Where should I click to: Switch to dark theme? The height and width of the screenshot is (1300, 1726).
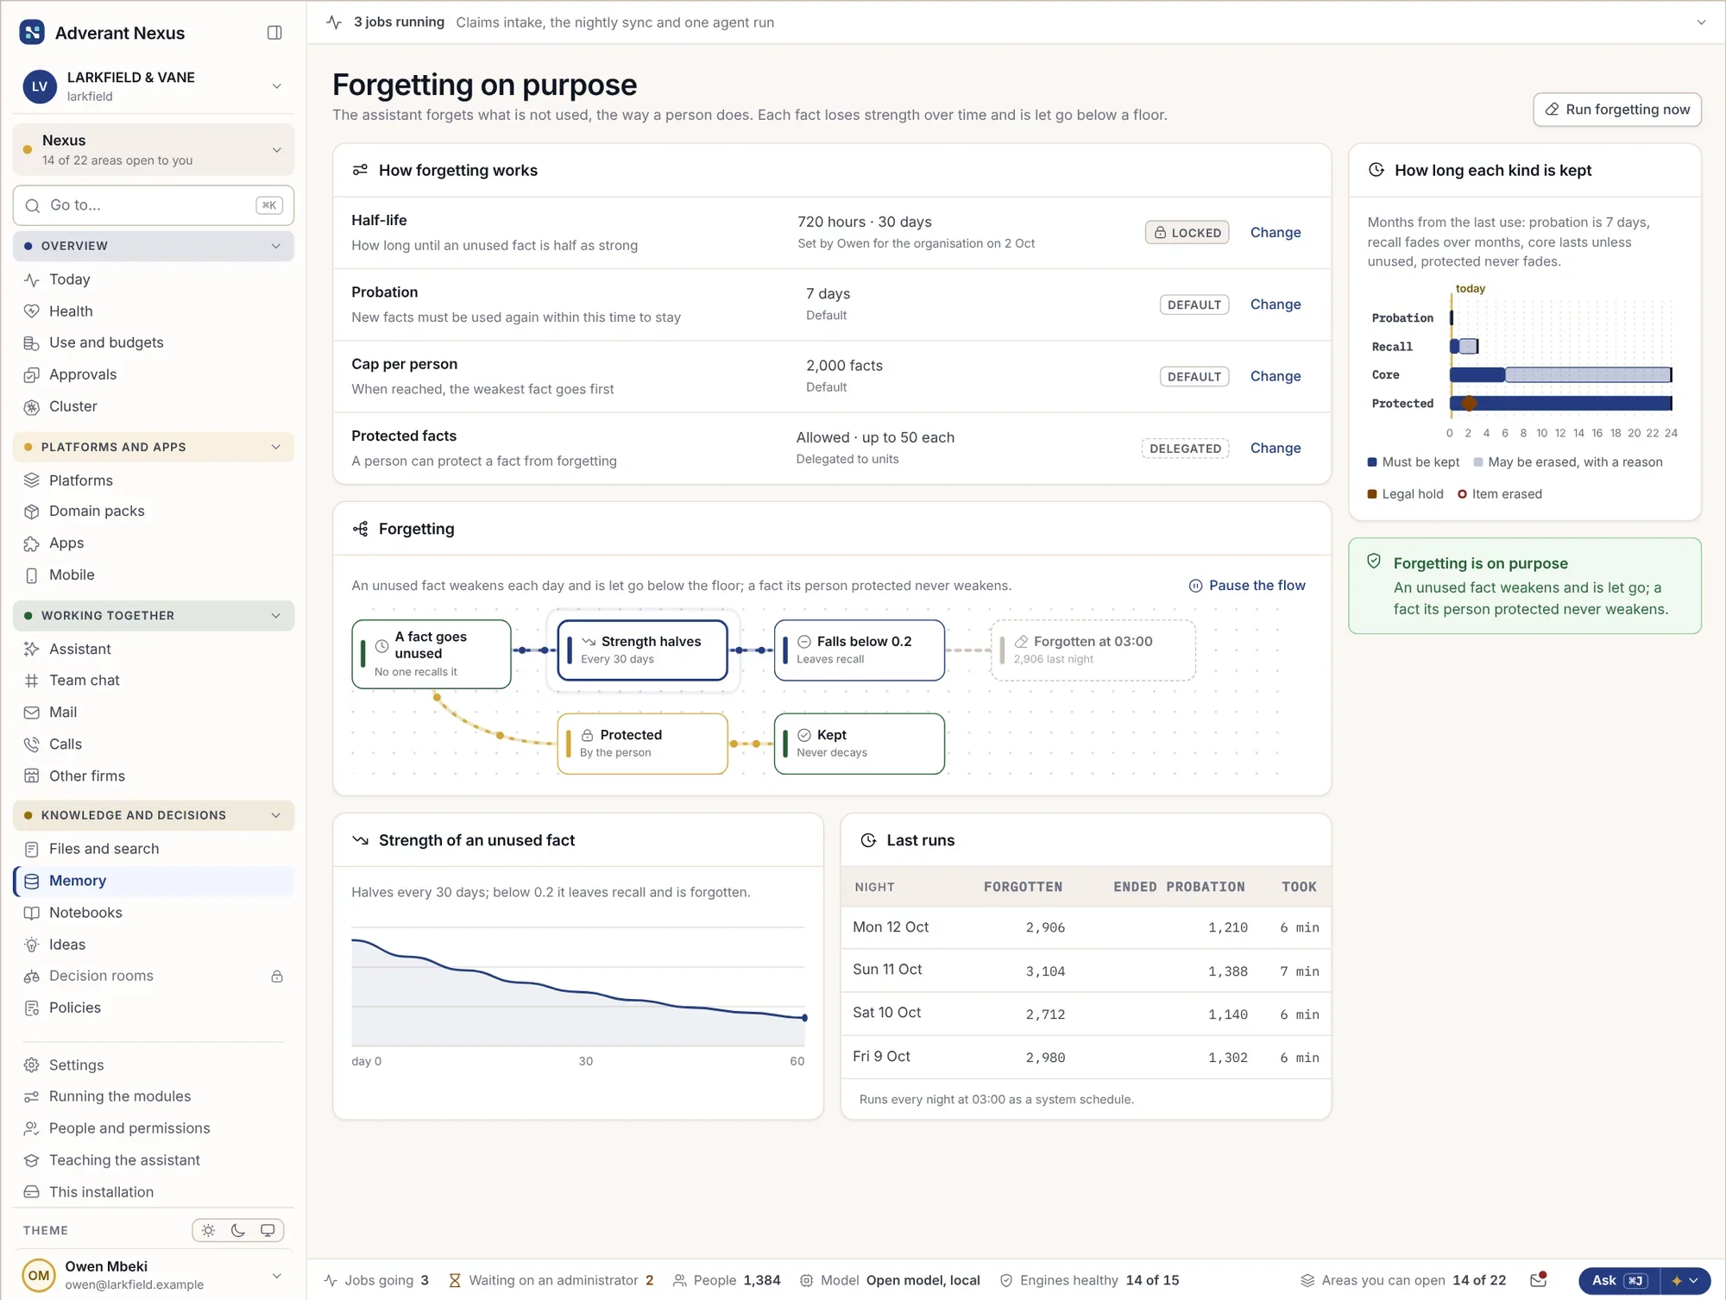click(238, 1231)
